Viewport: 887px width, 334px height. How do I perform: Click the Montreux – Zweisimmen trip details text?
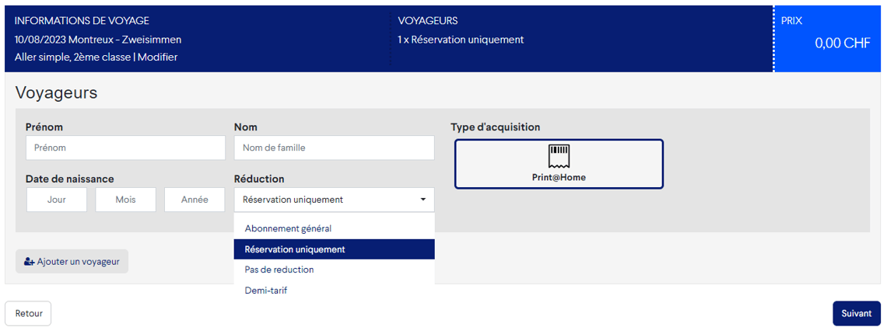click(124, 40)
